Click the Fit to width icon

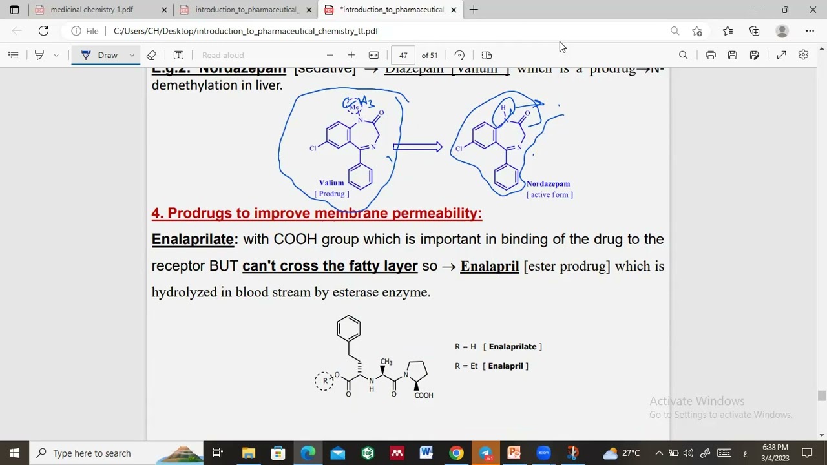click(x=373, y=55)
